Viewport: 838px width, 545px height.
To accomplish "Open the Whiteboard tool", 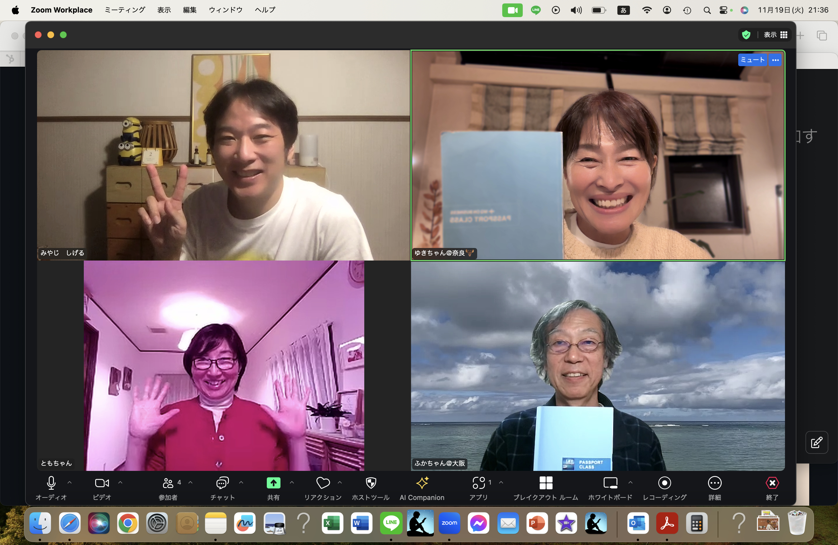I will coord(610,483).
